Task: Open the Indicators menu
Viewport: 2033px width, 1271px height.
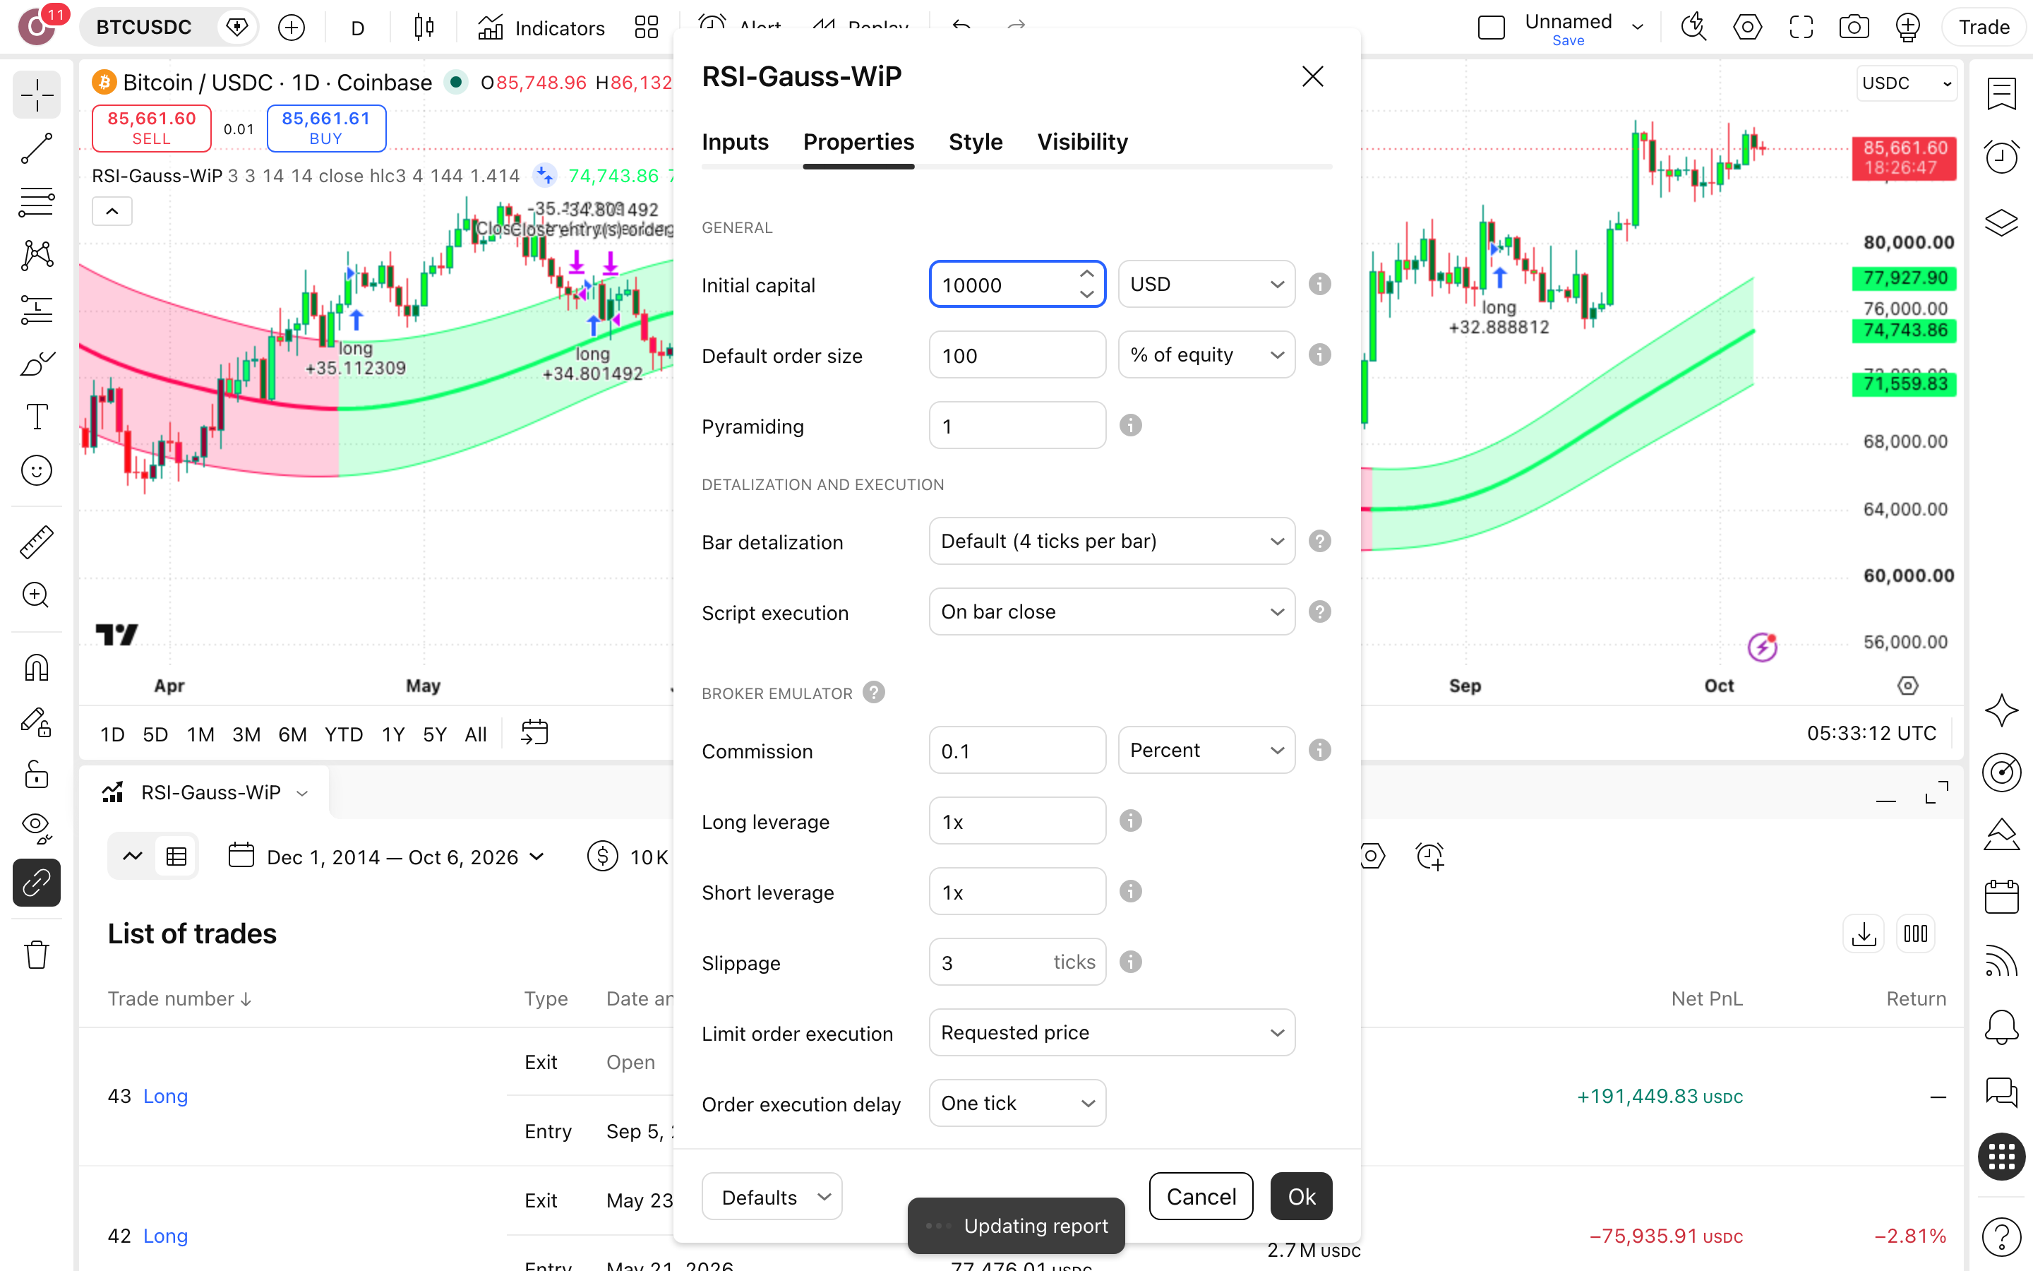Action: (x=541, y=28)
